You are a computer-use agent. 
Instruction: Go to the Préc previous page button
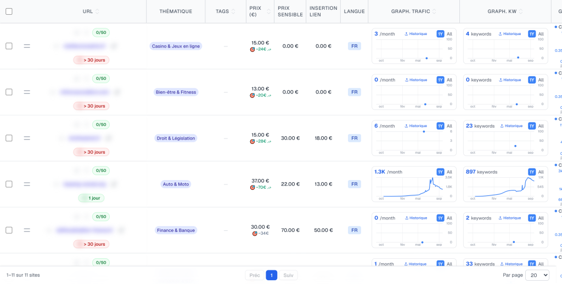click(x=255, y=275)
